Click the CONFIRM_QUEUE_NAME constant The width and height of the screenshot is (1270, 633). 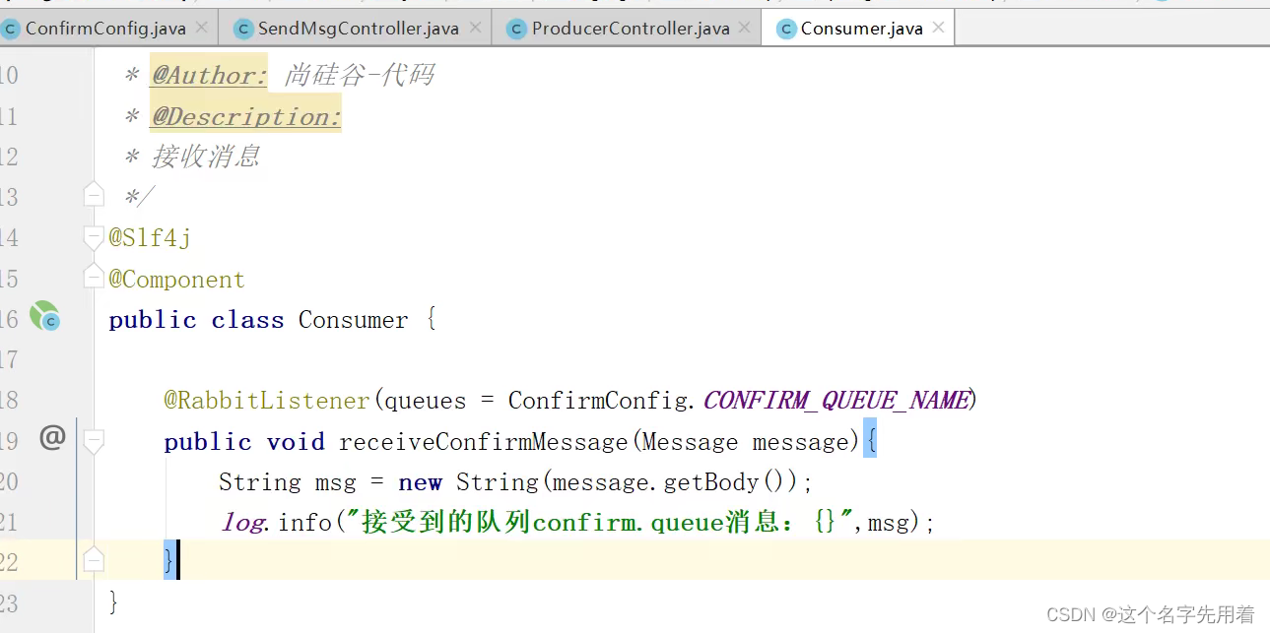tap(836, 401)
